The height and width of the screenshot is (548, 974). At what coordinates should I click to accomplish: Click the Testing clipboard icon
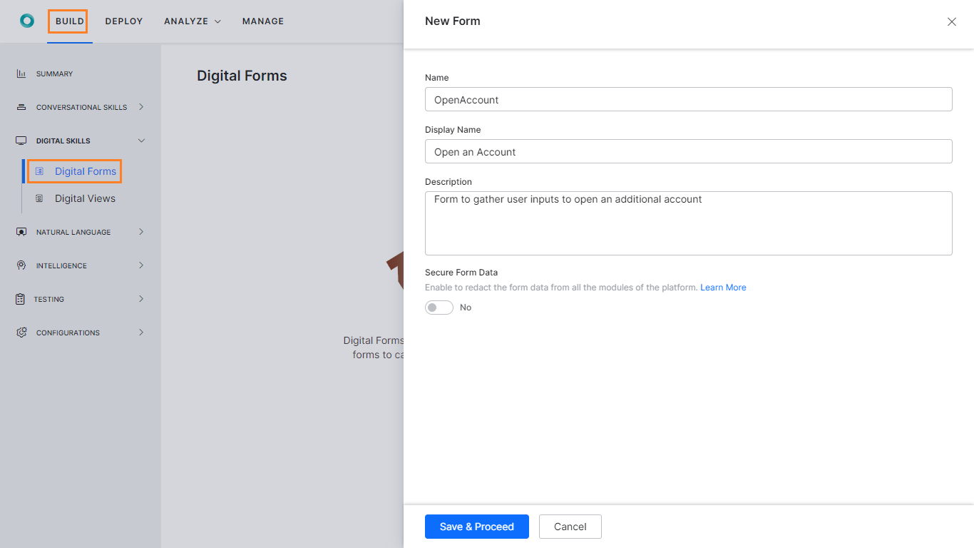pyautogui.click(x=21, y=298)
